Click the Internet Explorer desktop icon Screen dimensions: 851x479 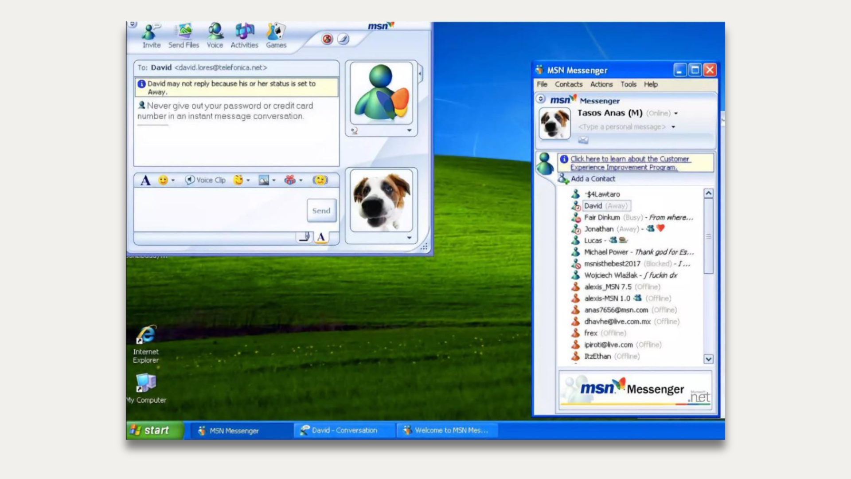pyautogui.click(x=146, y=345)
